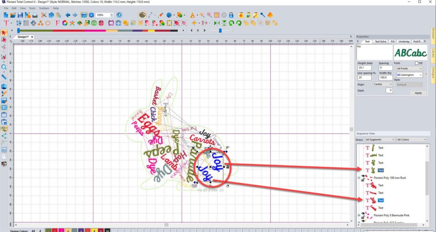Click the round blue Floriani F logo icon
The width and height of the screenshot is (436, 232).
119,15
